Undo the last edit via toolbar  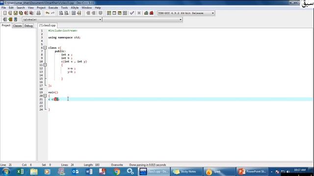click(x=48, y=13)
